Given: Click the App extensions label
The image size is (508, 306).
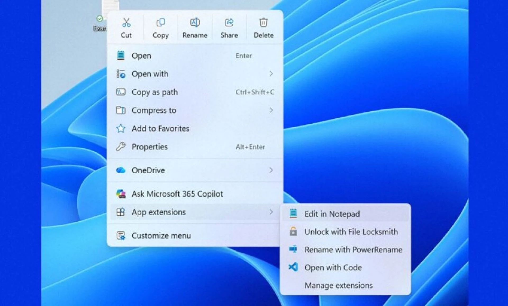Looking at the screenshot, I should pos(159,212).
